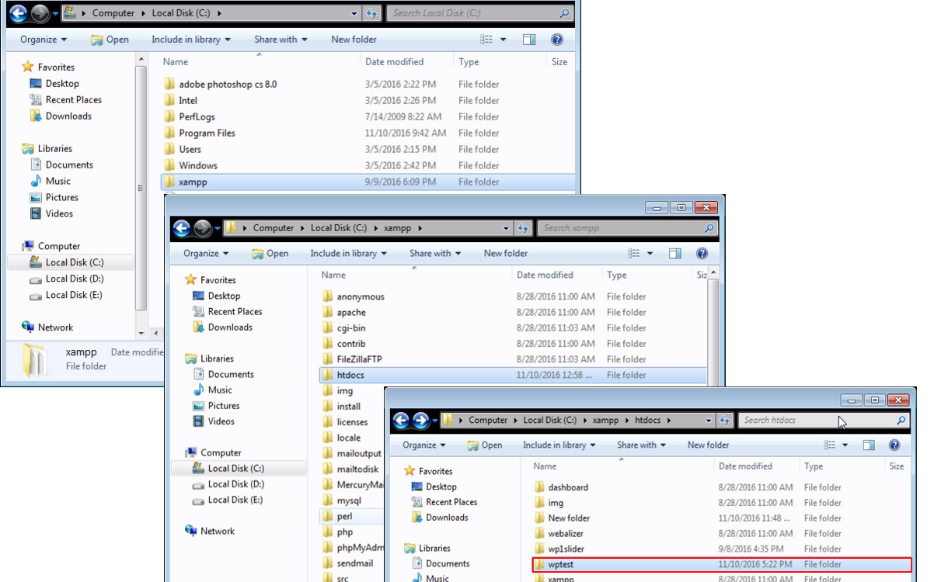Click the xampp breadcrumb in the htdocs address bar
Viewport: 948px width, 582px height.
605,421
